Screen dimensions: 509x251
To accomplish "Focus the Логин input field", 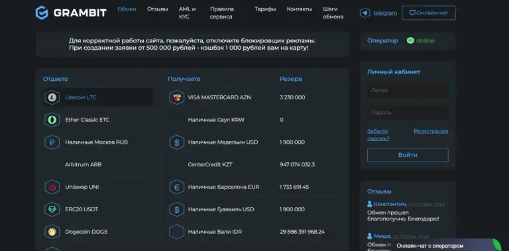I will pyautogui.click(x=408, y=91).
